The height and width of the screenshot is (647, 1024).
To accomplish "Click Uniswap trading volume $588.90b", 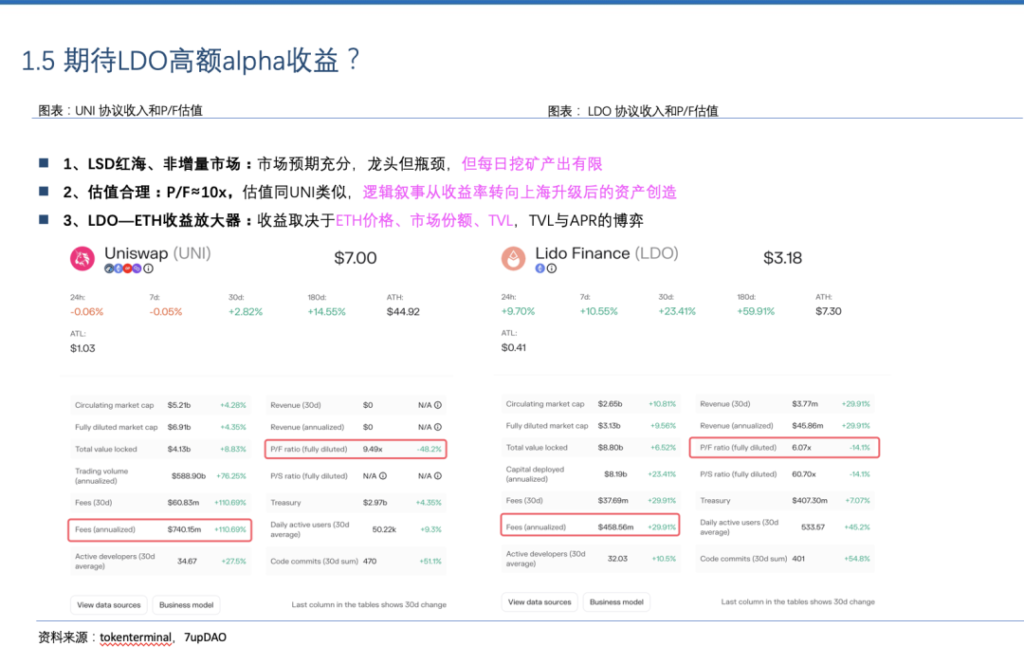I will [x=189, y=476].
